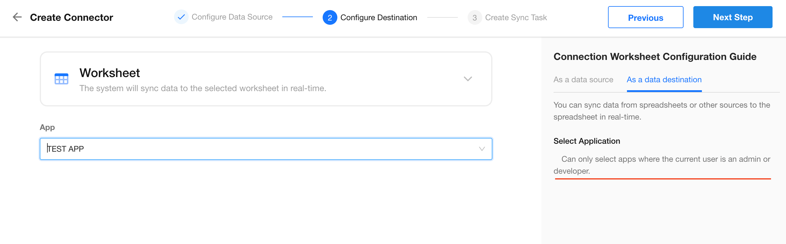Click the 'Create Connector' page title
Image resolution: width=786 pixels, height=244 pixels.
tap(72, 17)
